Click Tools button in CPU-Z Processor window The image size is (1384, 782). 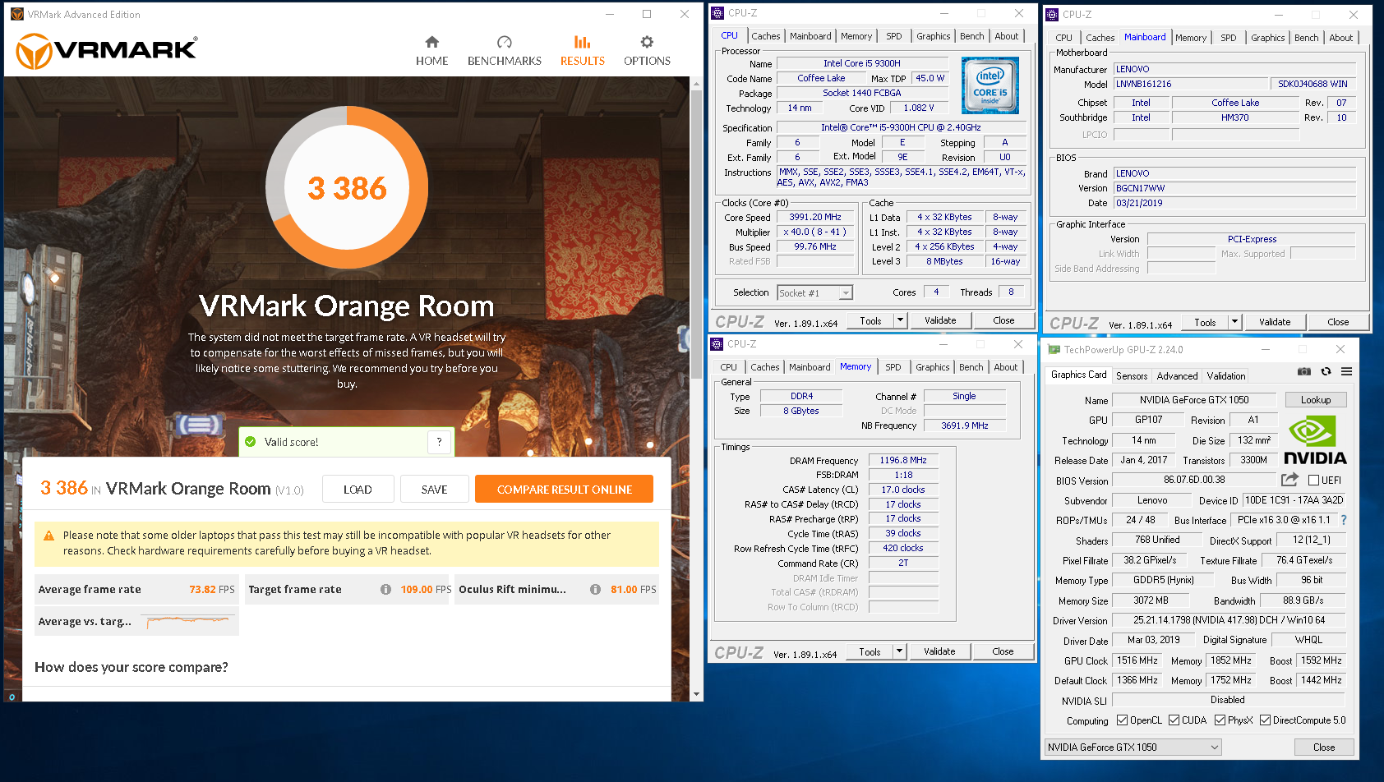(x=870, y=320)
